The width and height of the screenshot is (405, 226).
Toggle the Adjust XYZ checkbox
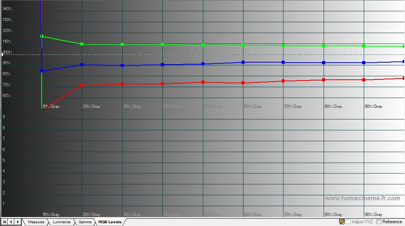(x=349, y=222)
